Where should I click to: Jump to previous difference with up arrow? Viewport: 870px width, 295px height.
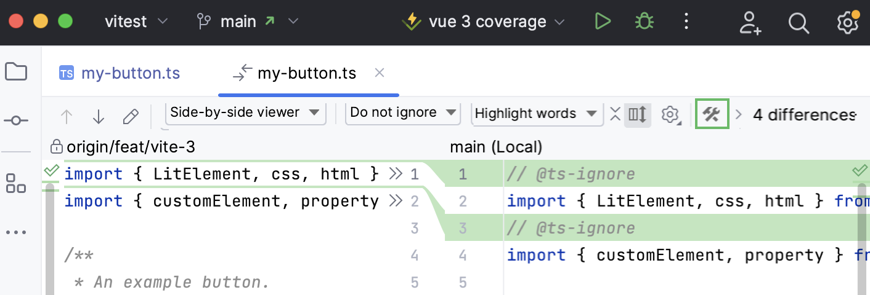(67, 116)
